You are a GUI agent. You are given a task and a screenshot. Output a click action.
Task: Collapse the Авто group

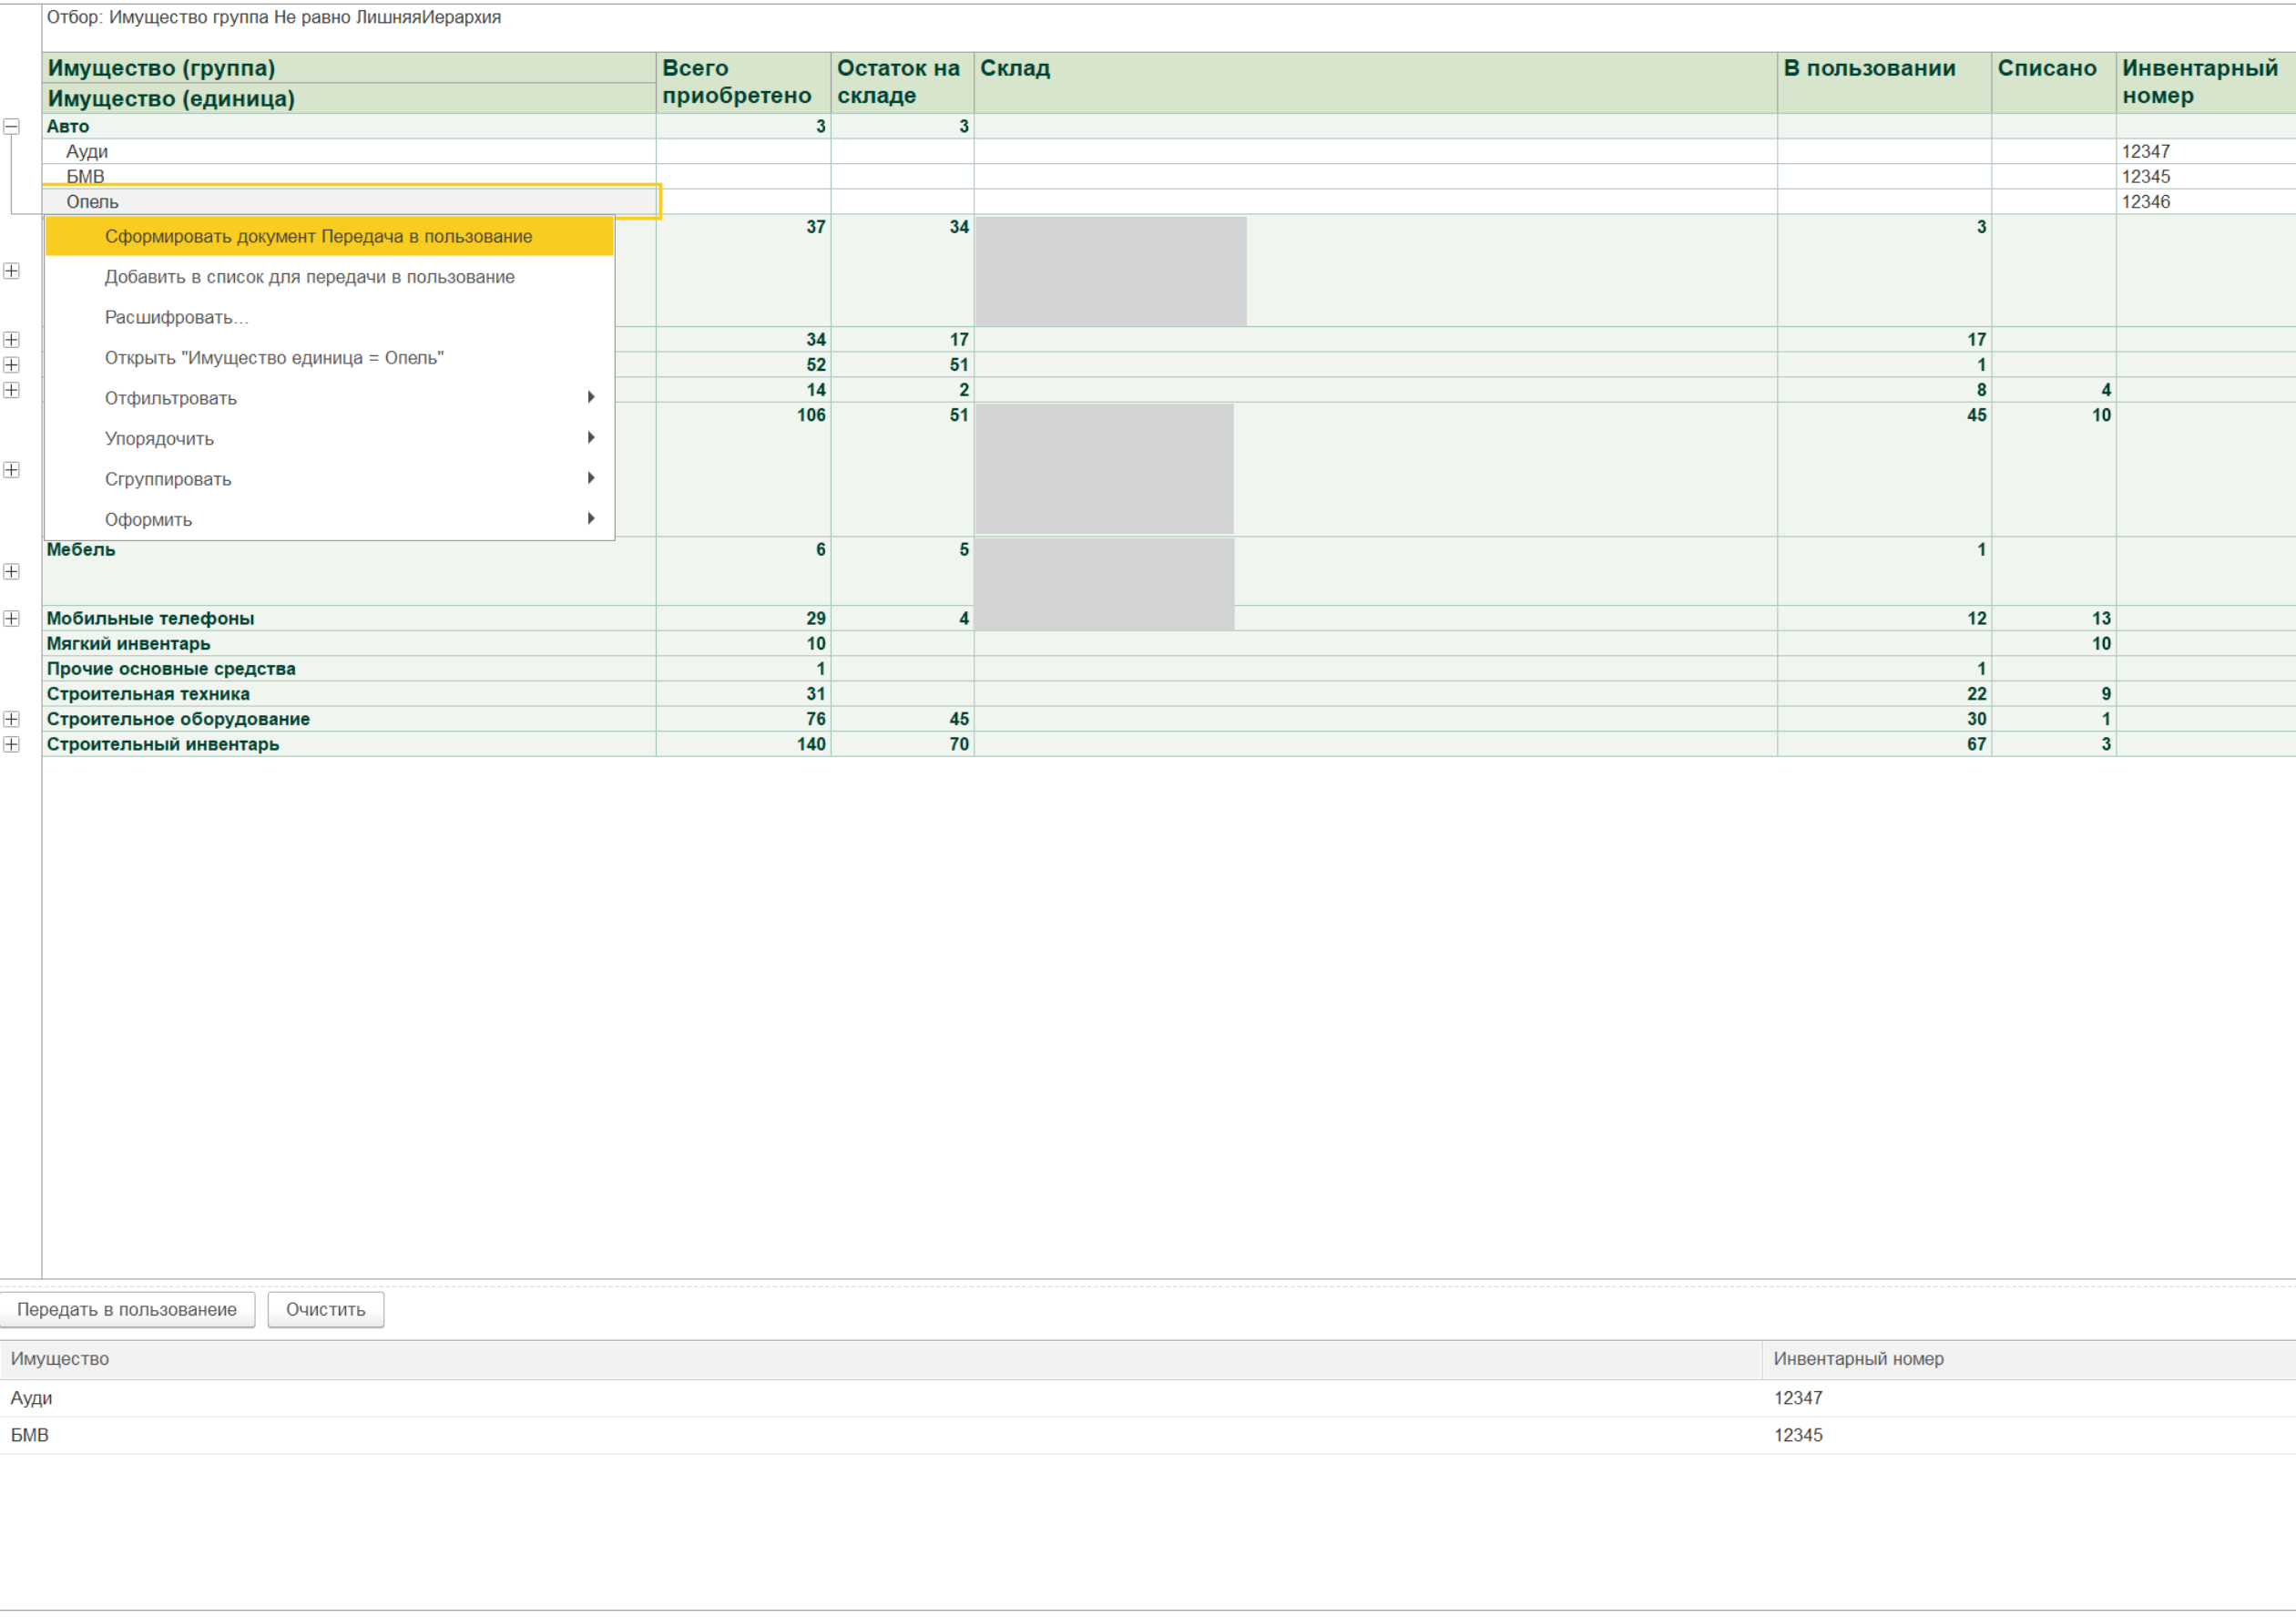point(12,127)
